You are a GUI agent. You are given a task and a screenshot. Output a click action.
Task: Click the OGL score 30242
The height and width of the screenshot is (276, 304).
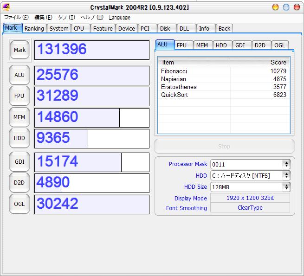[92, 204]
